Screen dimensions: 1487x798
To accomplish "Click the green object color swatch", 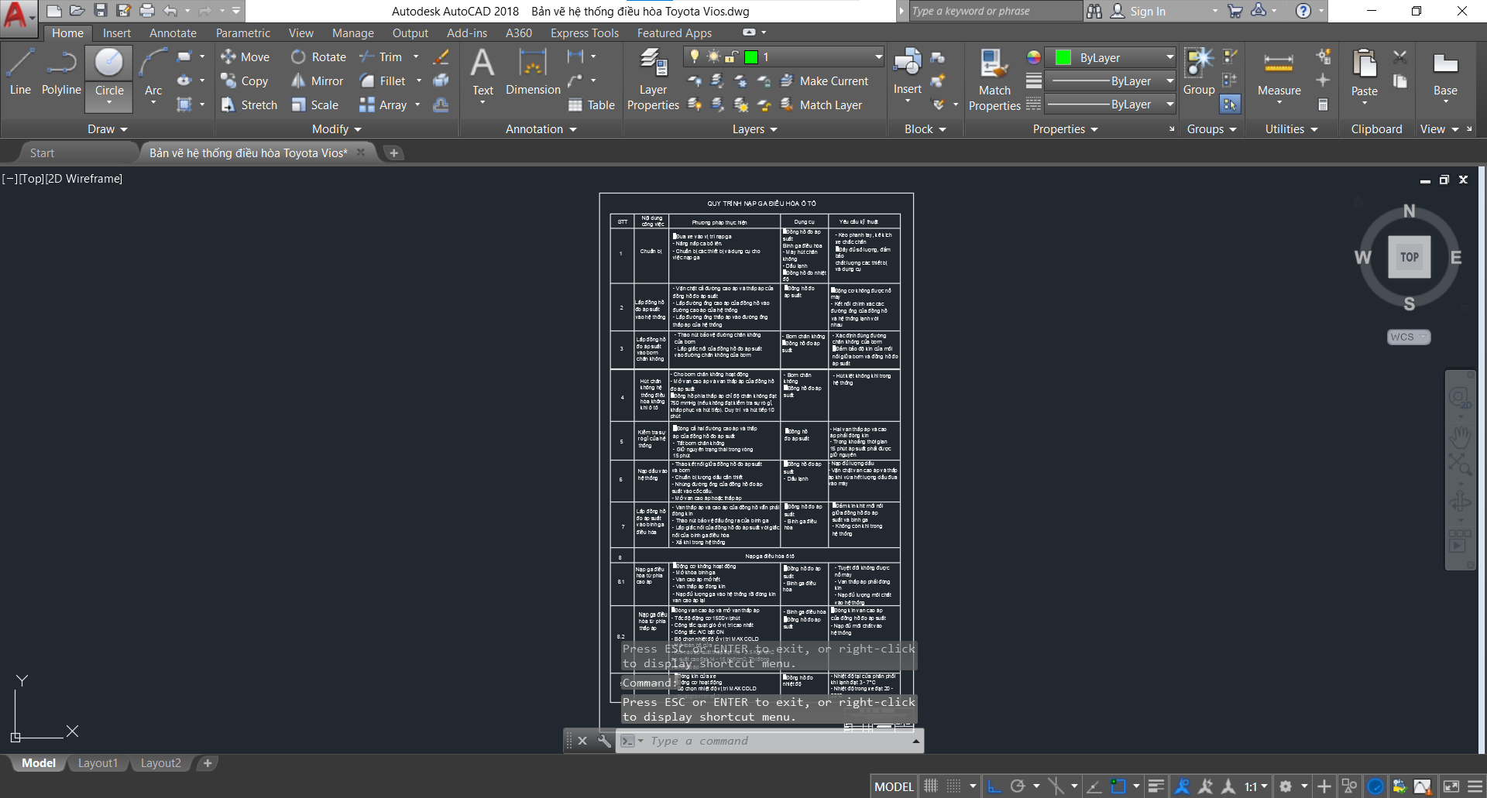I will click(x=1063, y=57).
